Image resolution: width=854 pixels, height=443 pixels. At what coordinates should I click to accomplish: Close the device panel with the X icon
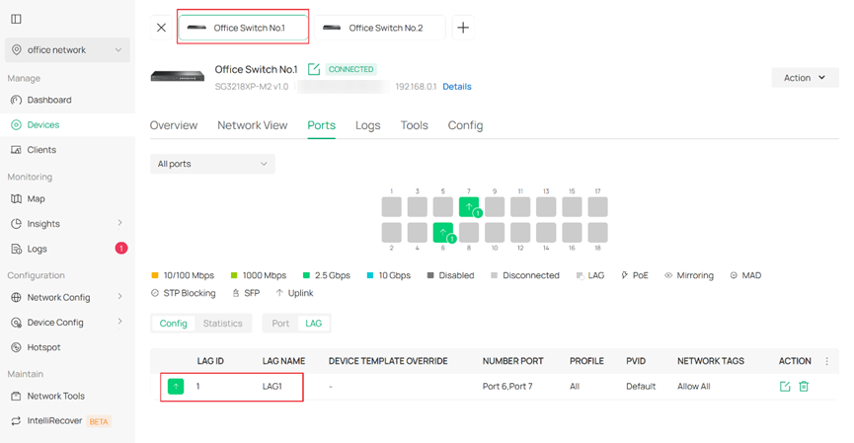click(161, 28)
